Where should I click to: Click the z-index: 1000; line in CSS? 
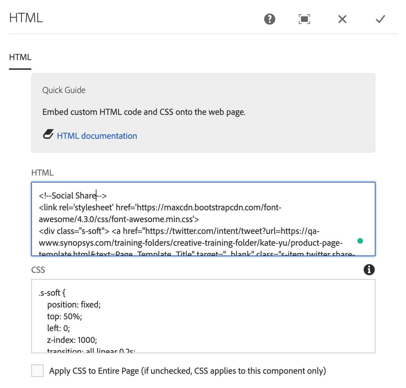click(72, 340)
